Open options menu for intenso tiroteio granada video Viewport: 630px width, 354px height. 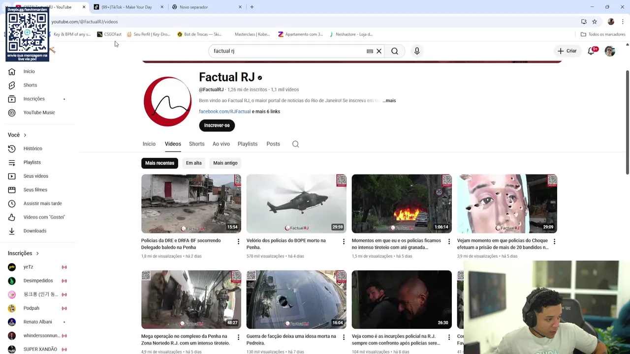[x=449, y=241]
